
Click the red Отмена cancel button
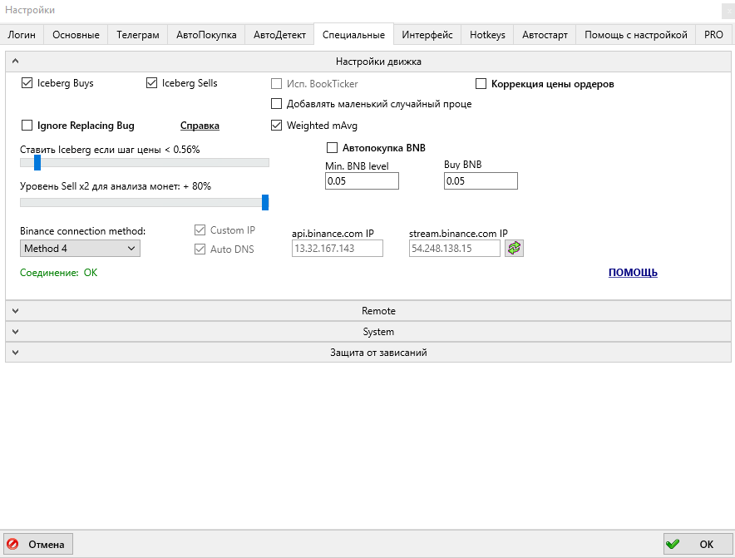pos(38,544)
